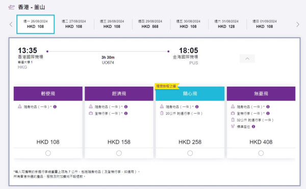Click the cabin bag icon in 無憂飛 column
The image size is (306, 189).
[x=233, y=113]
